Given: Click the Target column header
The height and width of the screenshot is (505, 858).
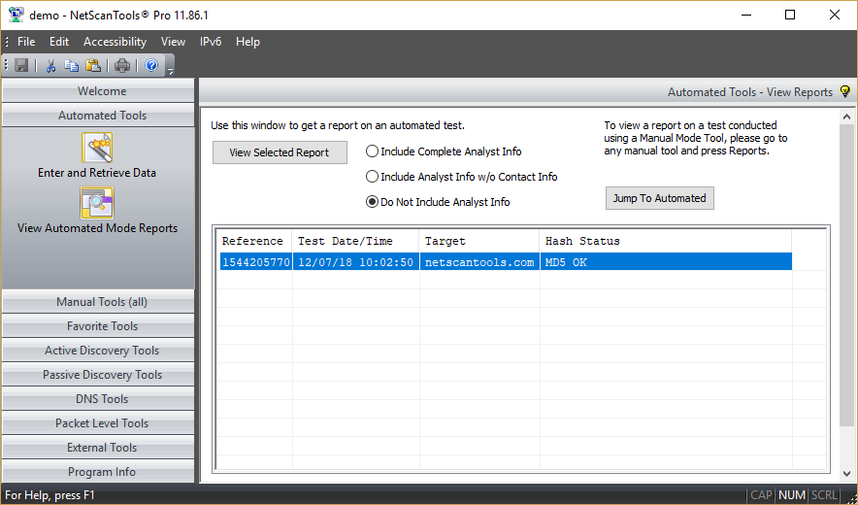Looking at the screenshot, I should (479, 241).
